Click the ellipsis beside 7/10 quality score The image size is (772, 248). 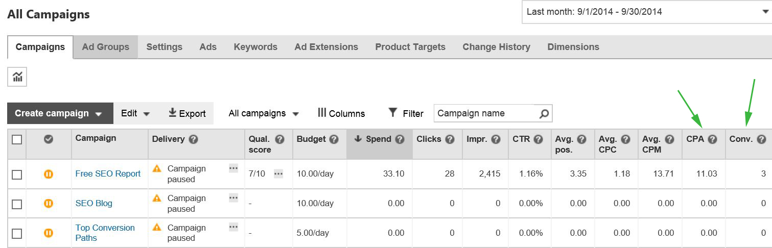point(278,174)
